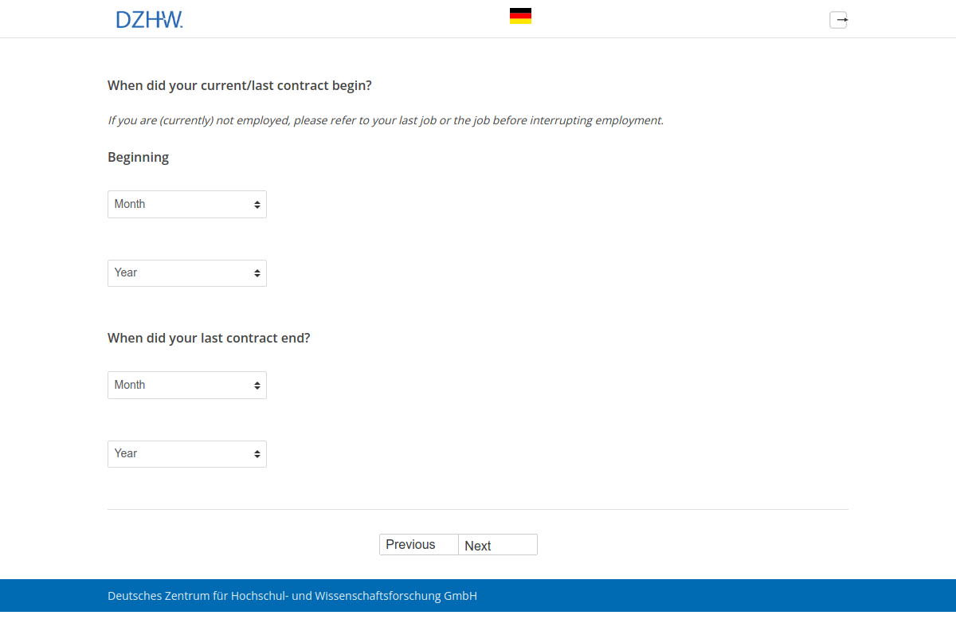Screen dimensions: 956x619
Task: Click the DZHW logo
Action: click(149, 19)
